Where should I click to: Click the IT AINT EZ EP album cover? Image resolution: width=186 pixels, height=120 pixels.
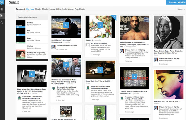click(66, 112)
